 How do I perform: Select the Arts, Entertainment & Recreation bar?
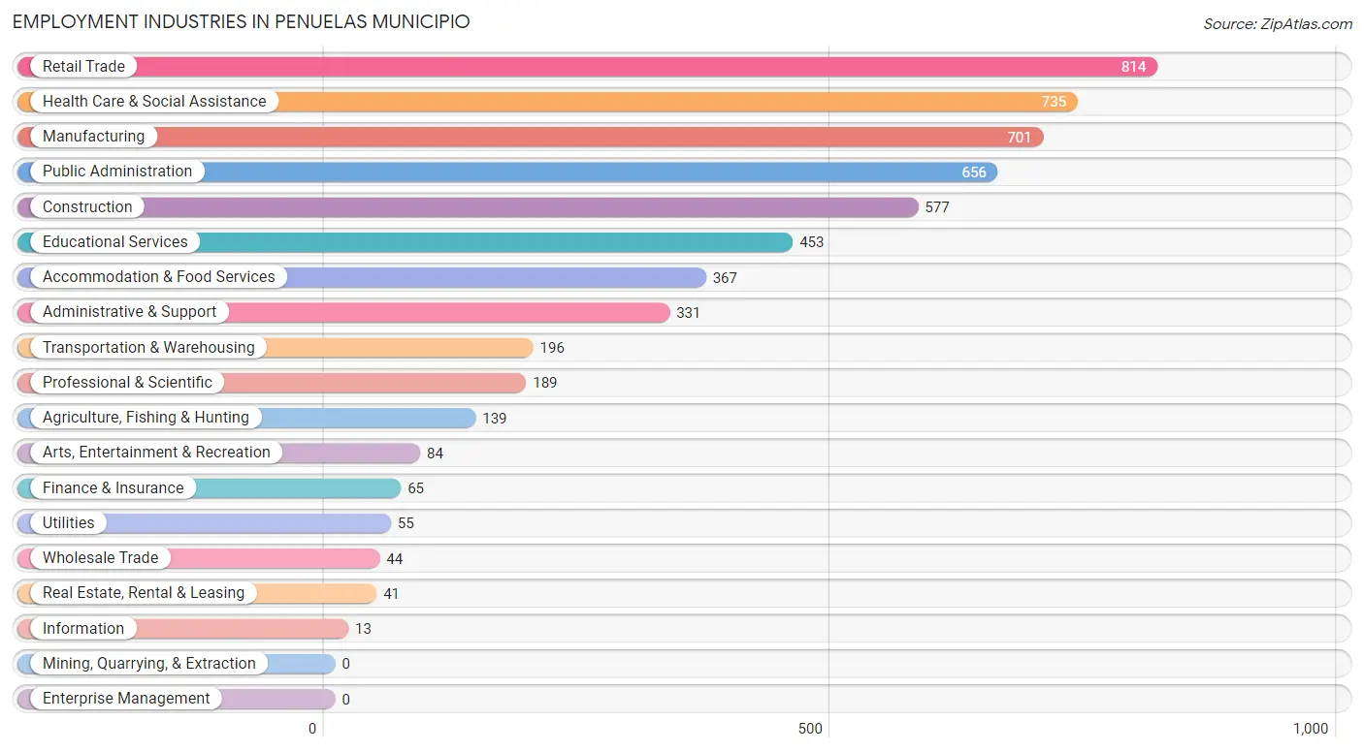point(219,453)
